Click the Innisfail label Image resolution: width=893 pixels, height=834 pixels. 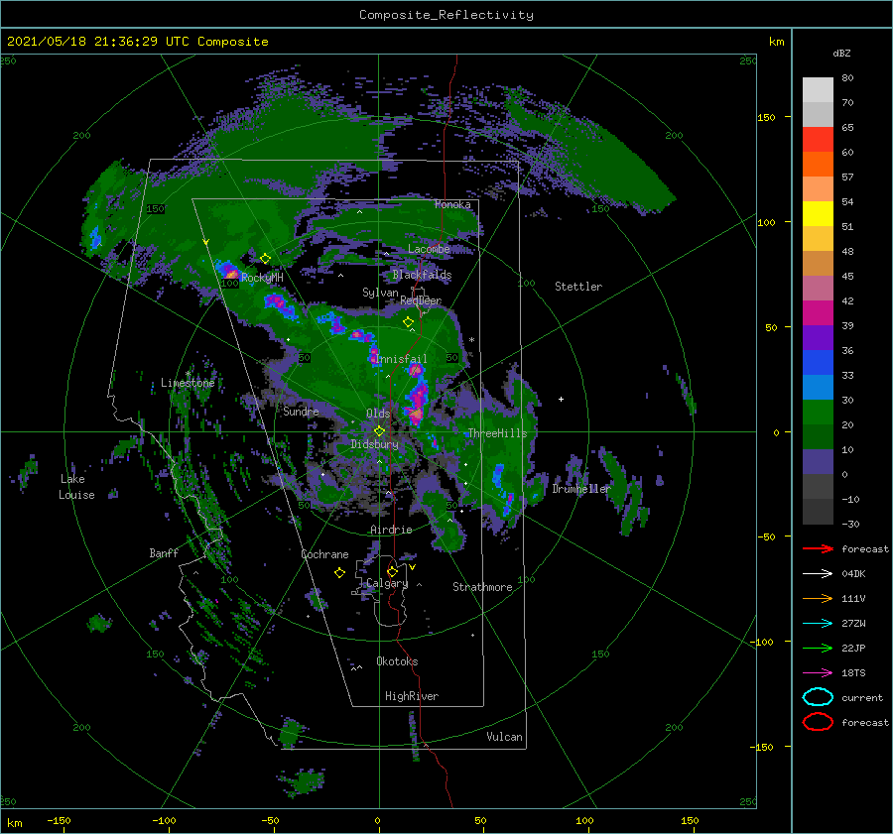(x=402, y=359)
